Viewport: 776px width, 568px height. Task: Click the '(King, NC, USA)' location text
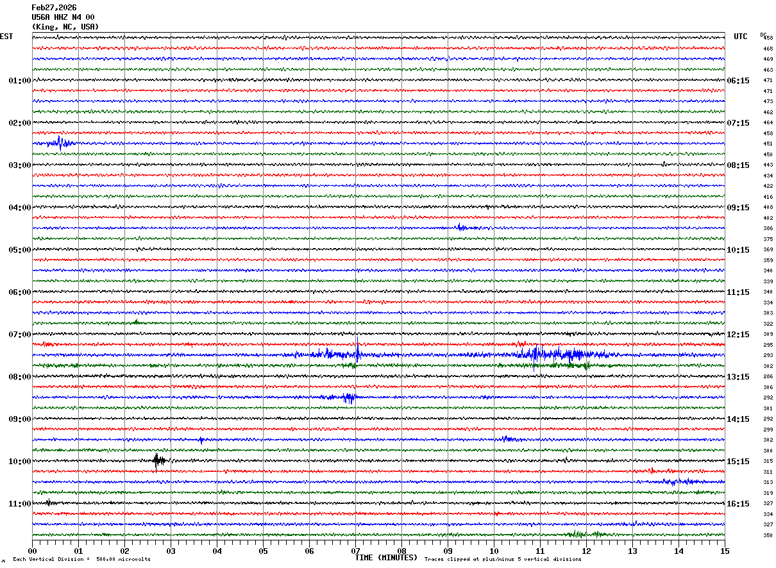tap(65, 27)
